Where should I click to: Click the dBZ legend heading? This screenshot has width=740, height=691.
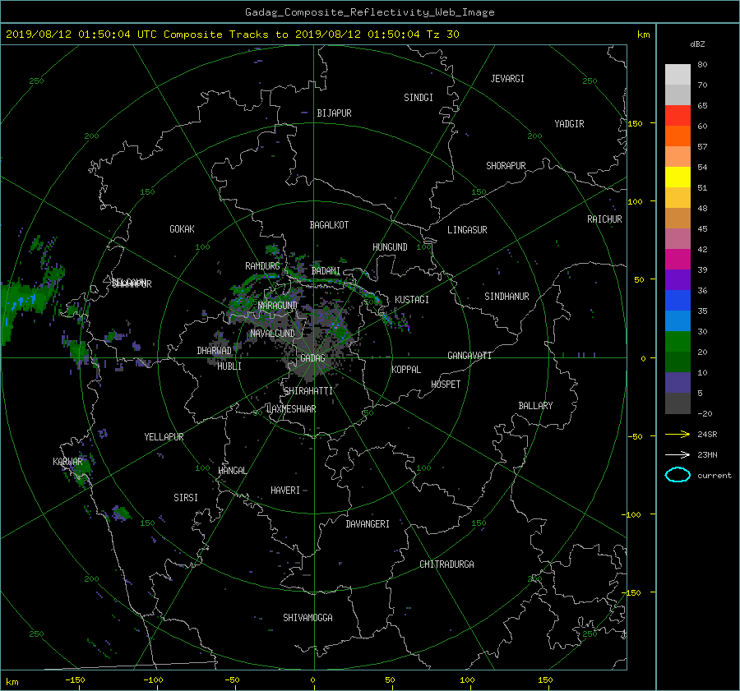697,44
